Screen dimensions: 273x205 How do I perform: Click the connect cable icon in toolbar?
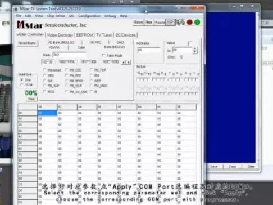(180, 23)
